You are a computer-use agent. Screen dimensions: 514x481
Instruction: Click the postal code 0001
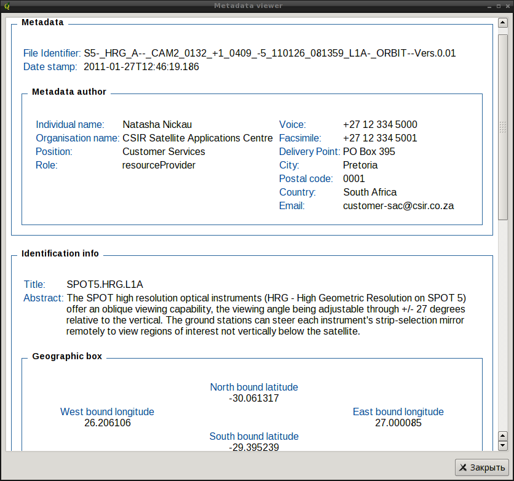(x=354, y=179)
